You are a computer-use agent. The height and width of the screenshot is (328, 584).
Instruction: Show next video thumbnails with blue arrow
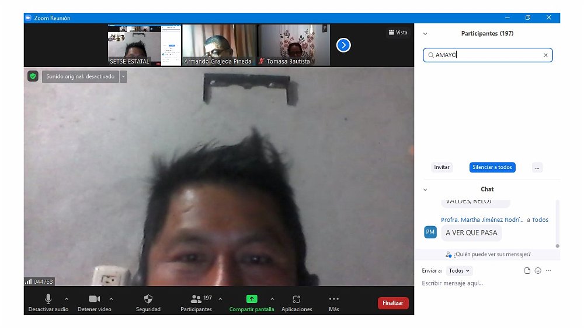coord(343,45)
